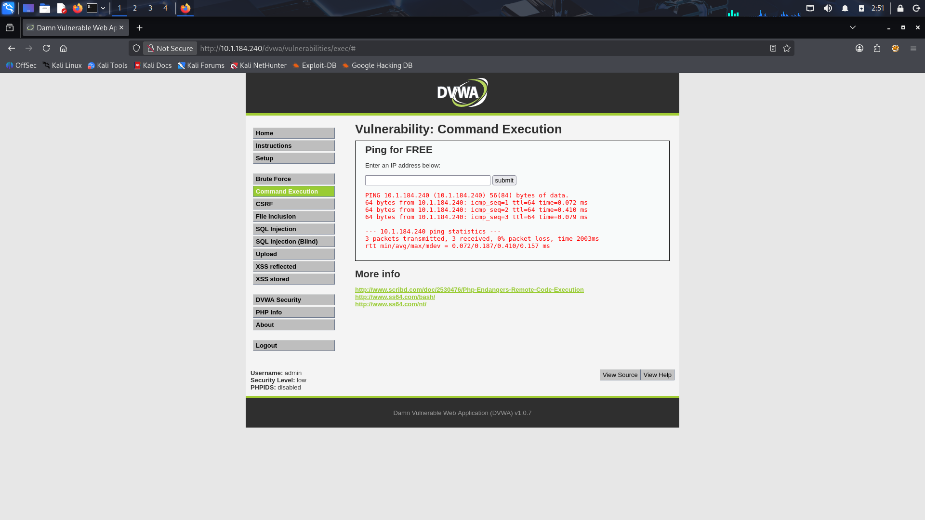925x520 pixels.
Task: Open the Firefox account icon
Action: pos(859,48)
